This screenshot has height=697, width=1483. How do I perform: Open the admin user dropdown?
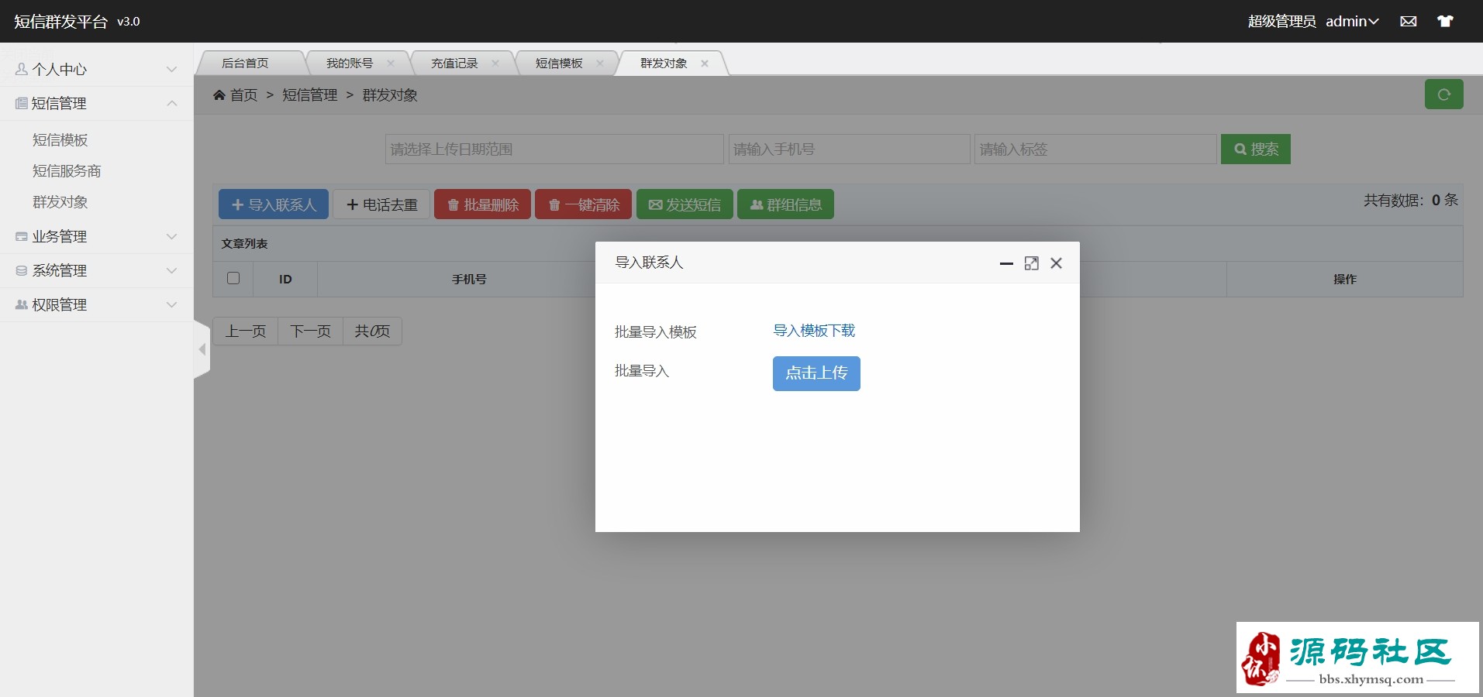[x=1351, y=22]
